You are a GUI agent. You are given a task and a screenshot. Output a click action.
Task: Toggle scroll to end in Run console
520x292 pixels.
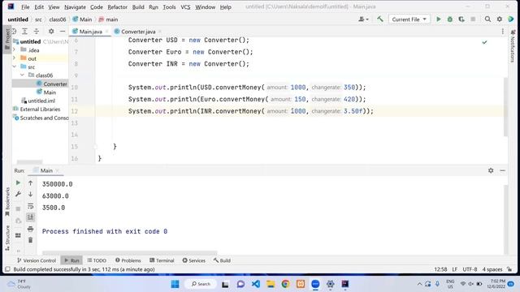[31, 217]
